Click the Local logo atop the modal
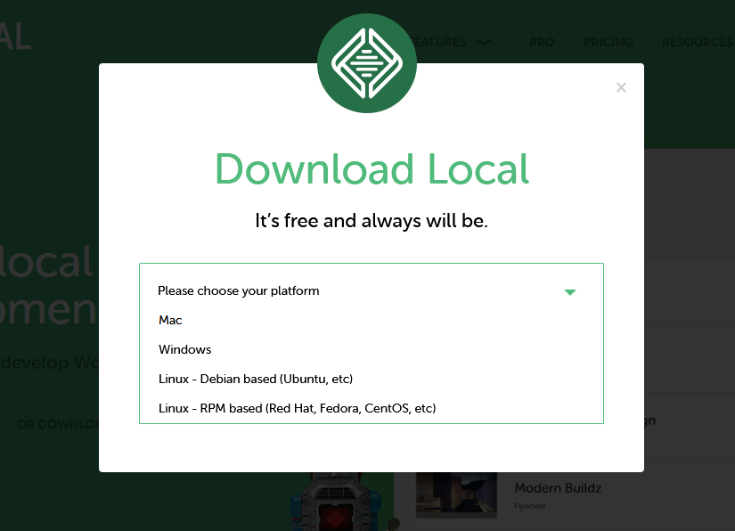The height and width of the screenshot is (531, 735). [367, 63]
